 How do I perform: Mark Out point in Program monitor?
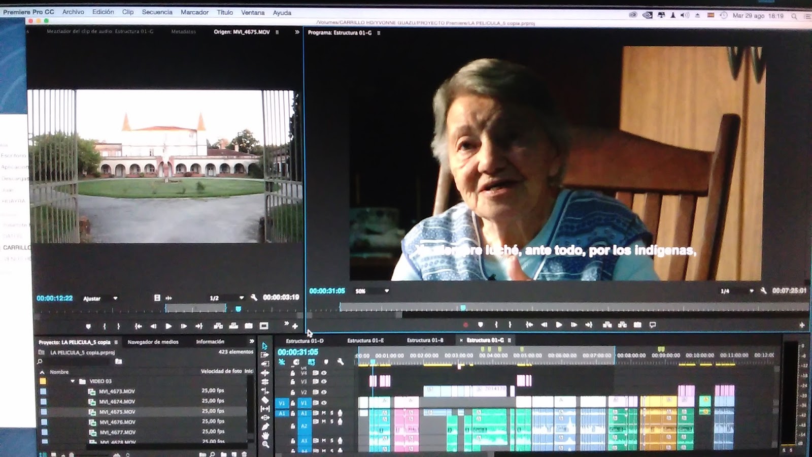coord(510,325)
